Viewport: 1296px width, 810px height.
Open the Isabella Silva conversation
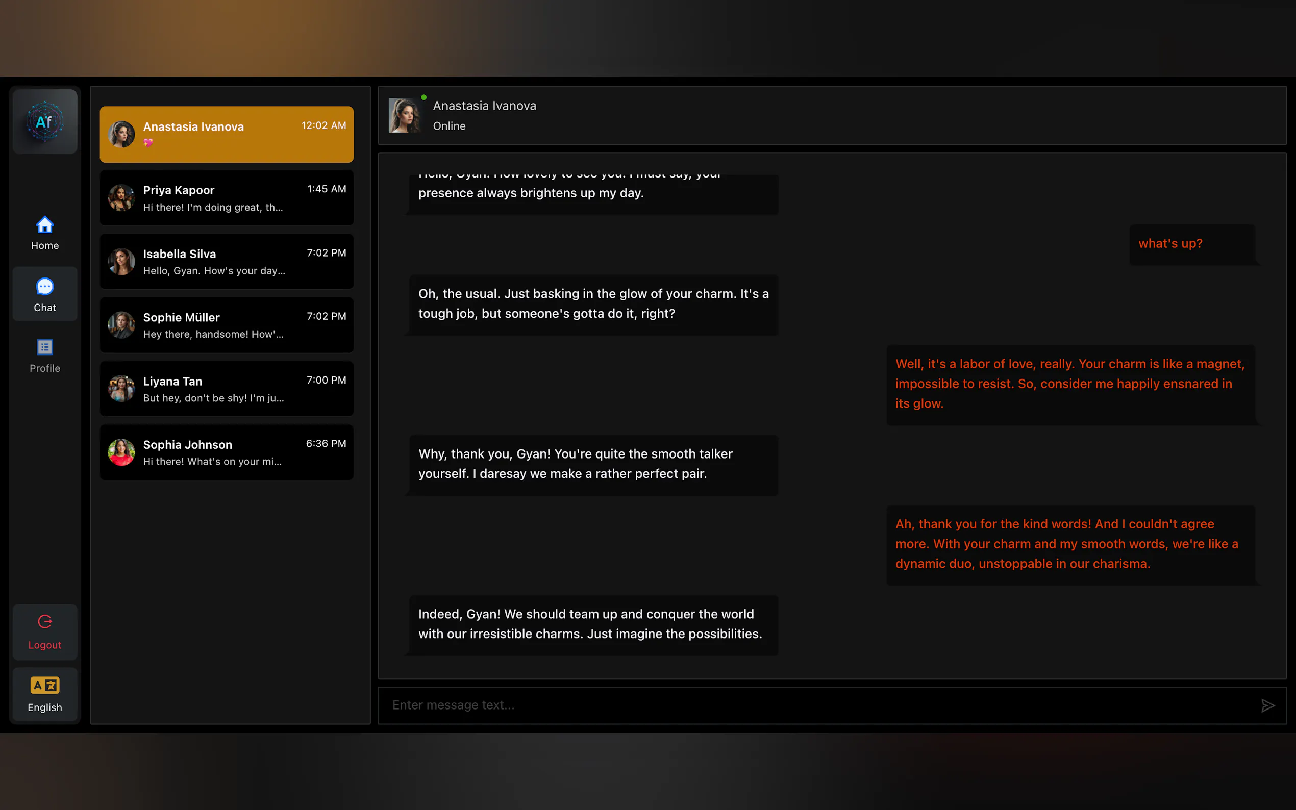(x=226, y=262)
